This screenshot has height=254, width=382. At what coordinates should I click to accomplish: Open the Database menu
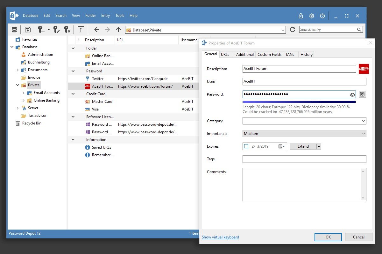31,16
